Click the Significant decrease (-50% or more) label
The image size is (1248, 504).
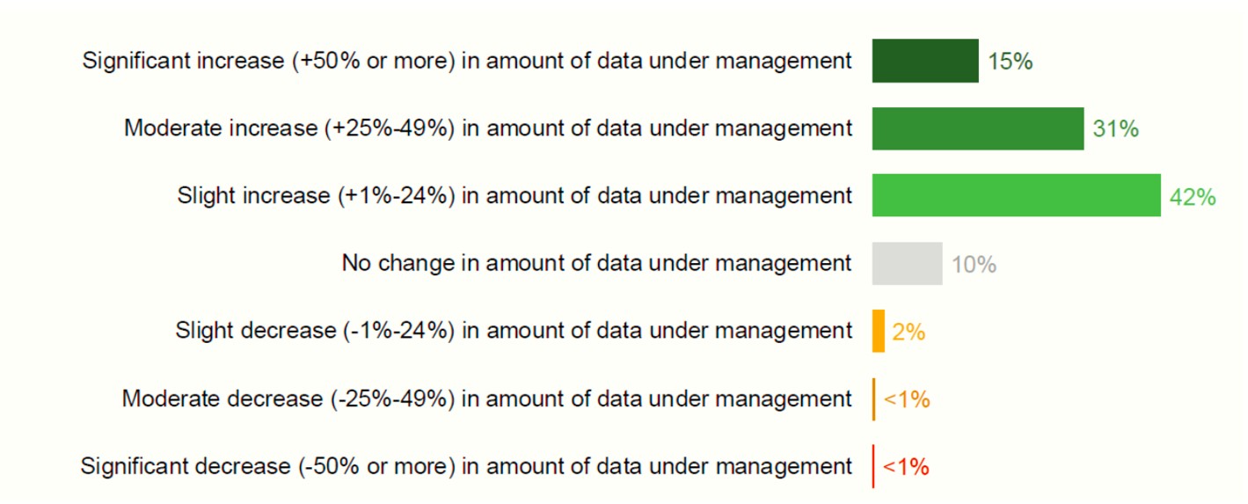click(x=466, y=466)
